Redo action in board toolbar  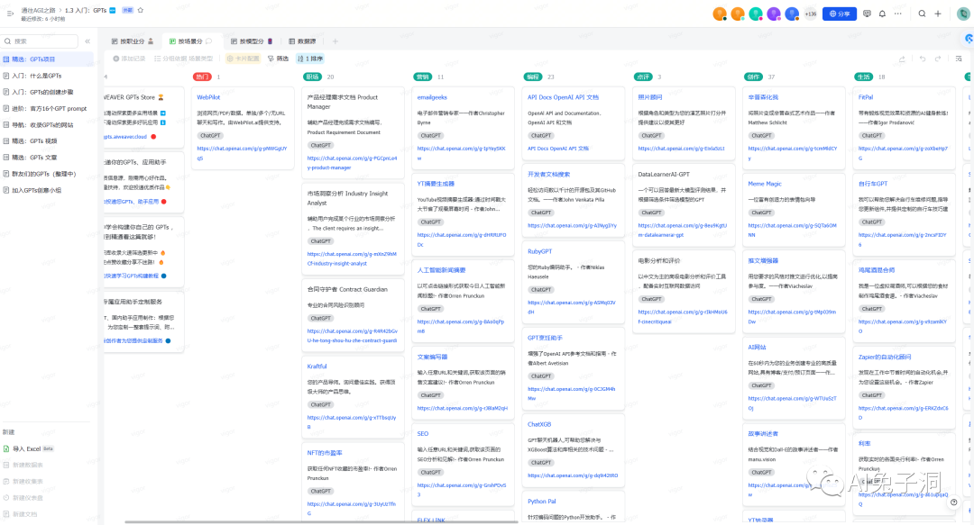[938, 59]
